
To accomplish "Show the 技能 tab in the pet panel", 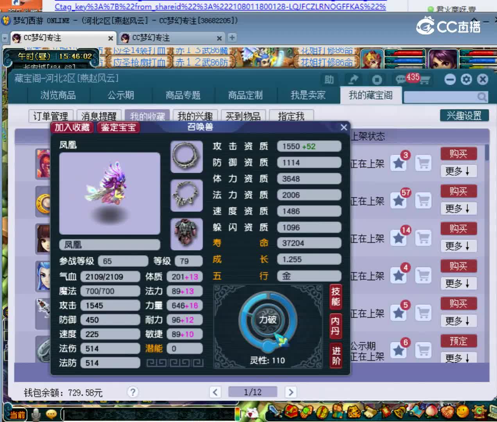I will [336, 297].
